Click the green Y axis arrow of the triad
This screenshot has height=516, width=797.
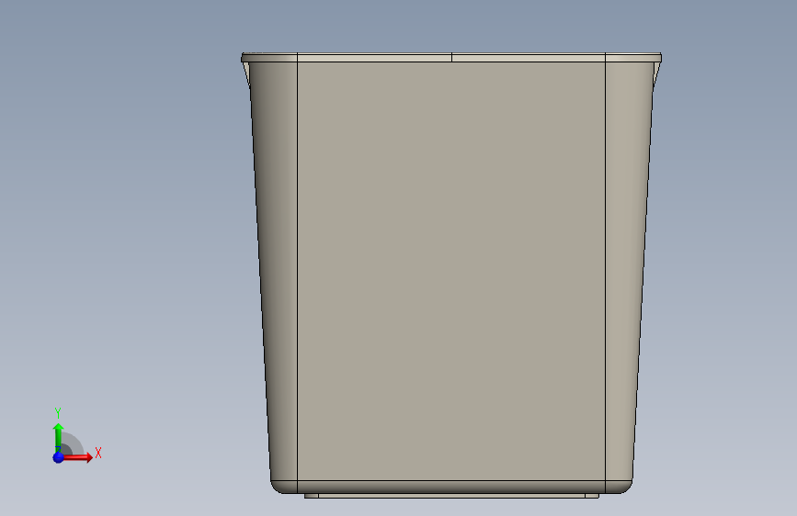click(58, 437)
